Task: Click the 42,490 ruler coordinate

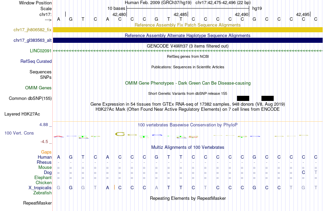Action: 241,14
